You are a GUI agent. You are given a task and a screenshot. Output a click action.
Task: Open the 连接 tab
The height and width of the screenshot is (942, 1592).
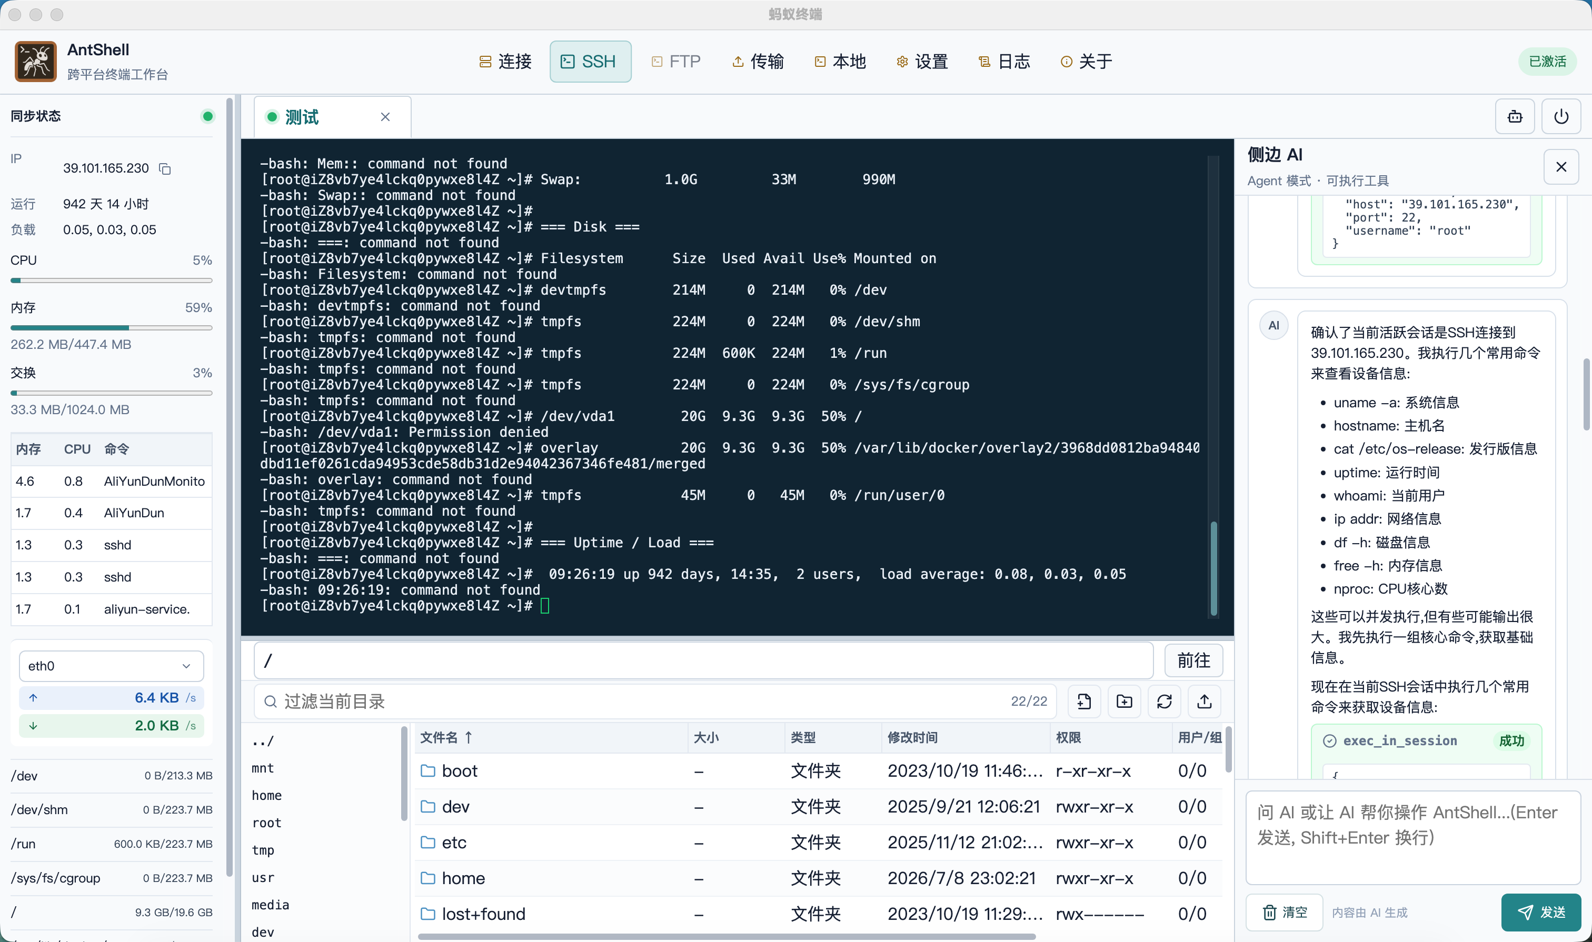tap(505, 62)
